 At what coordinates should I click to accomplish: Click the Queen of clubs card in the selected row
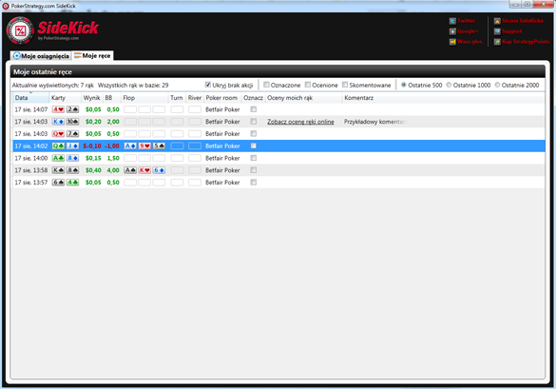pos(58,146)
